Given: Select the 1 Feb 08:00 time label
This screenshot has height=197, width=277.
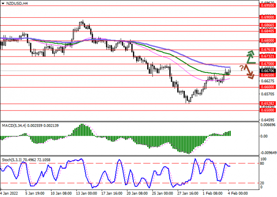Looking at the screenshot, I should [213, 193].
